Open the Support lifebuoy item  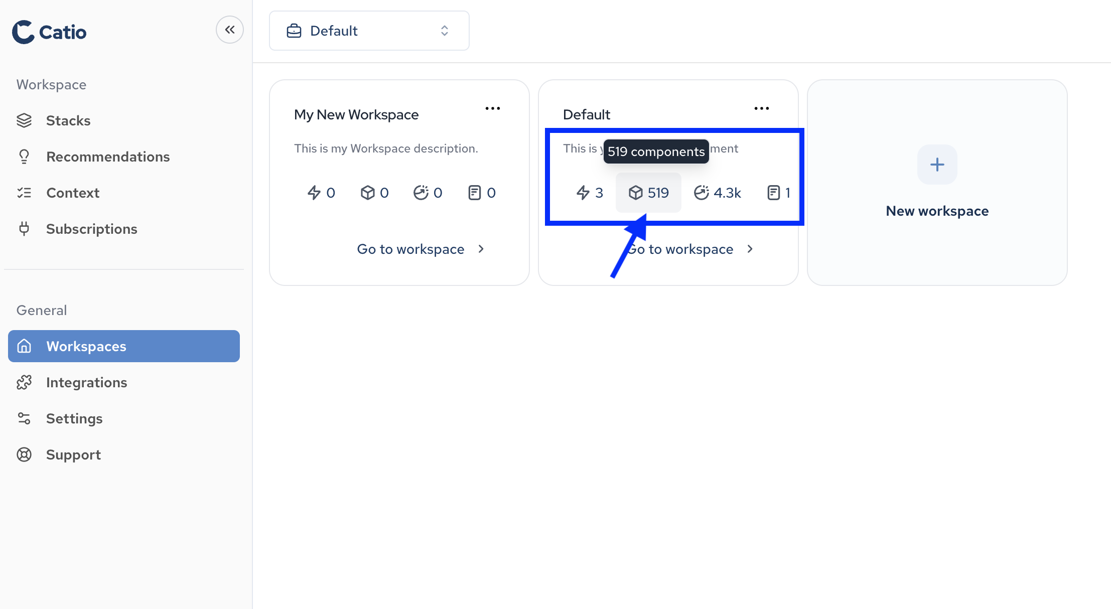tap(73, 454)
